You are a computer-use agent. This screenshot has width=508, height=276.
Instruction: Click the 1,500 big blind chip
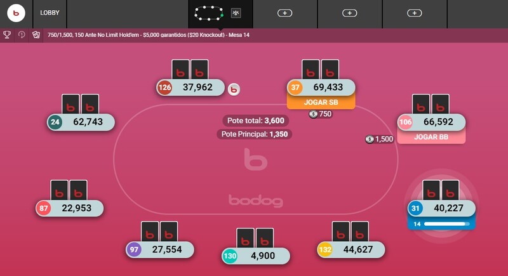(379, 139)
